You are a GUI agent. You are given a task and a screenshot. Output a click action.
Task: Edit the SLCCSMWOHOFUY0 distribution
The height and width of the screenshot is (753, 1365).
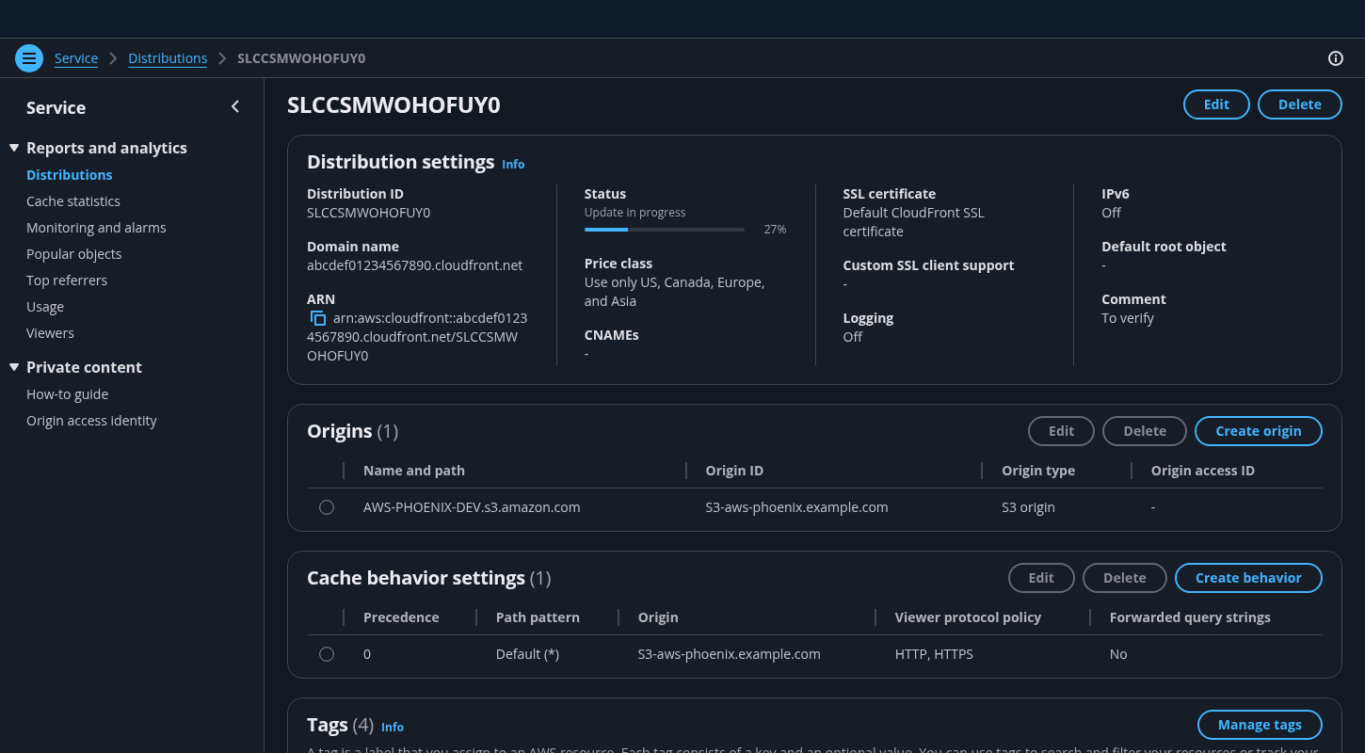click(1216, 104)
